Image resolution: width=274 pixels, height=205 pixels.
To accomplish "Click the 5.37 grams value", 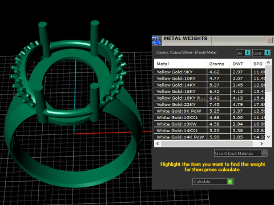I will click(215, 85).
